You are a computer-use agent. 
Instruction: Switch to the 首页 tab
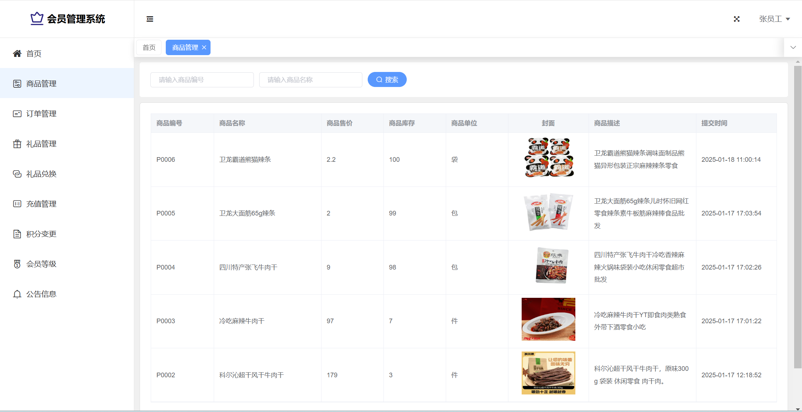(149, 48)
